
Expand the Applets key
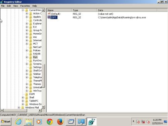tap(27, 17)
